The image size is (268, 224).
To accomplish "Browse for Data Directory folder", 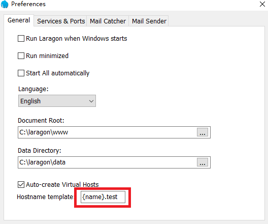I will click(x=203, y=162).
